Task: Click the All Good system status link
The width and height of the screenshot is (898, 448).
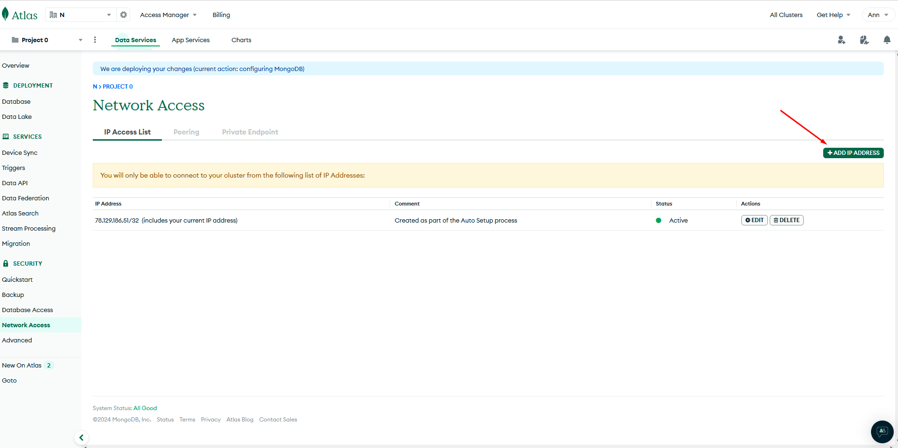Action: (145, 408)
